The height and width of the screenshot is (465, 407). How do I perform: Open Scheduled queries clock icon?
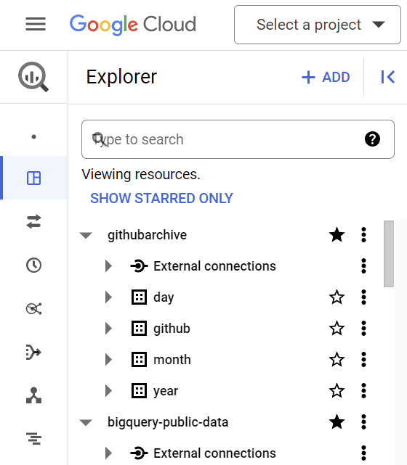[x=33, y=265]
